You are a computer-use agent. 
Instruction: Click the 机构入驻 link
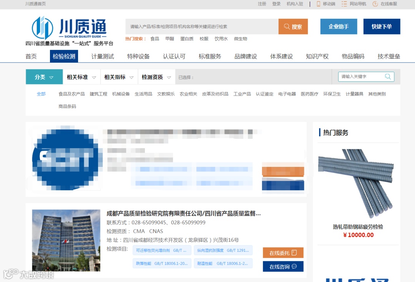[295, 4]
